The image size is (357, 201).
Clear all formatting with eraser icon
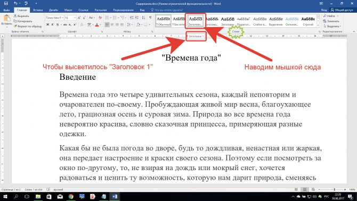point(100,18)
